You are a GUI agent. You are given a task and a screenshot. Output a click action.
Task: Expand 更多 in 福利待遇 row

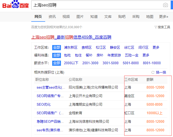146,55
